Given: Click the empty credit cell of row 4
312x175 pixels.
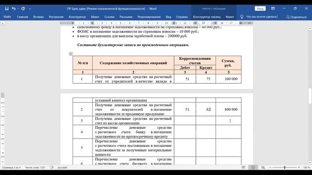Looking at the screenshot, I should click(x=206, y=132).
